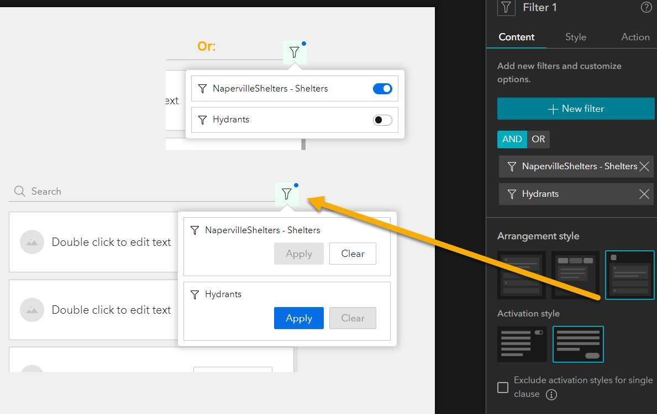The width and height of the screenshot is (657, 414).
Task: Open the Action tab
Action: tap(635, 37)
